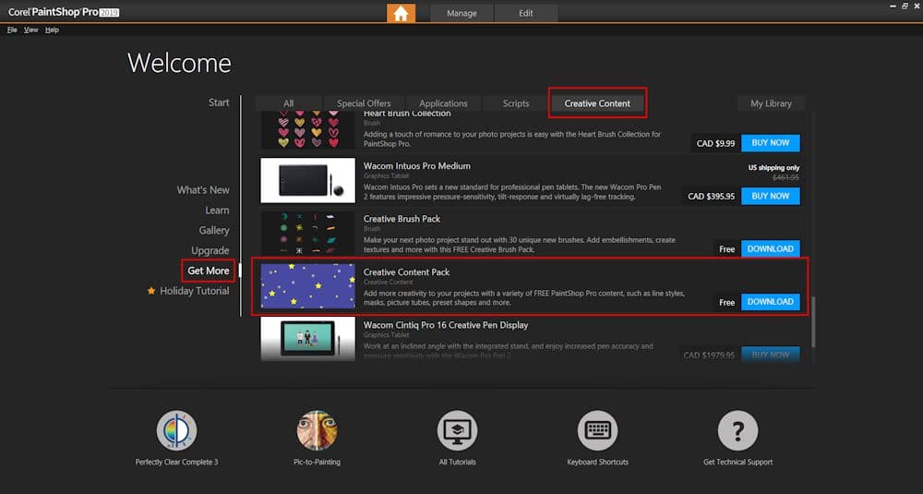The image size is (923, 494).
Task: Buy the Wacom Intuos Pro Medium
Action: 770,196
